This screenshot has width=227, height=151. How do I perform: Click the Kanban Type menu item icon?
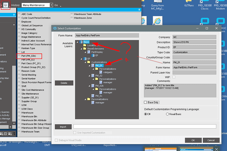(19, 48)
